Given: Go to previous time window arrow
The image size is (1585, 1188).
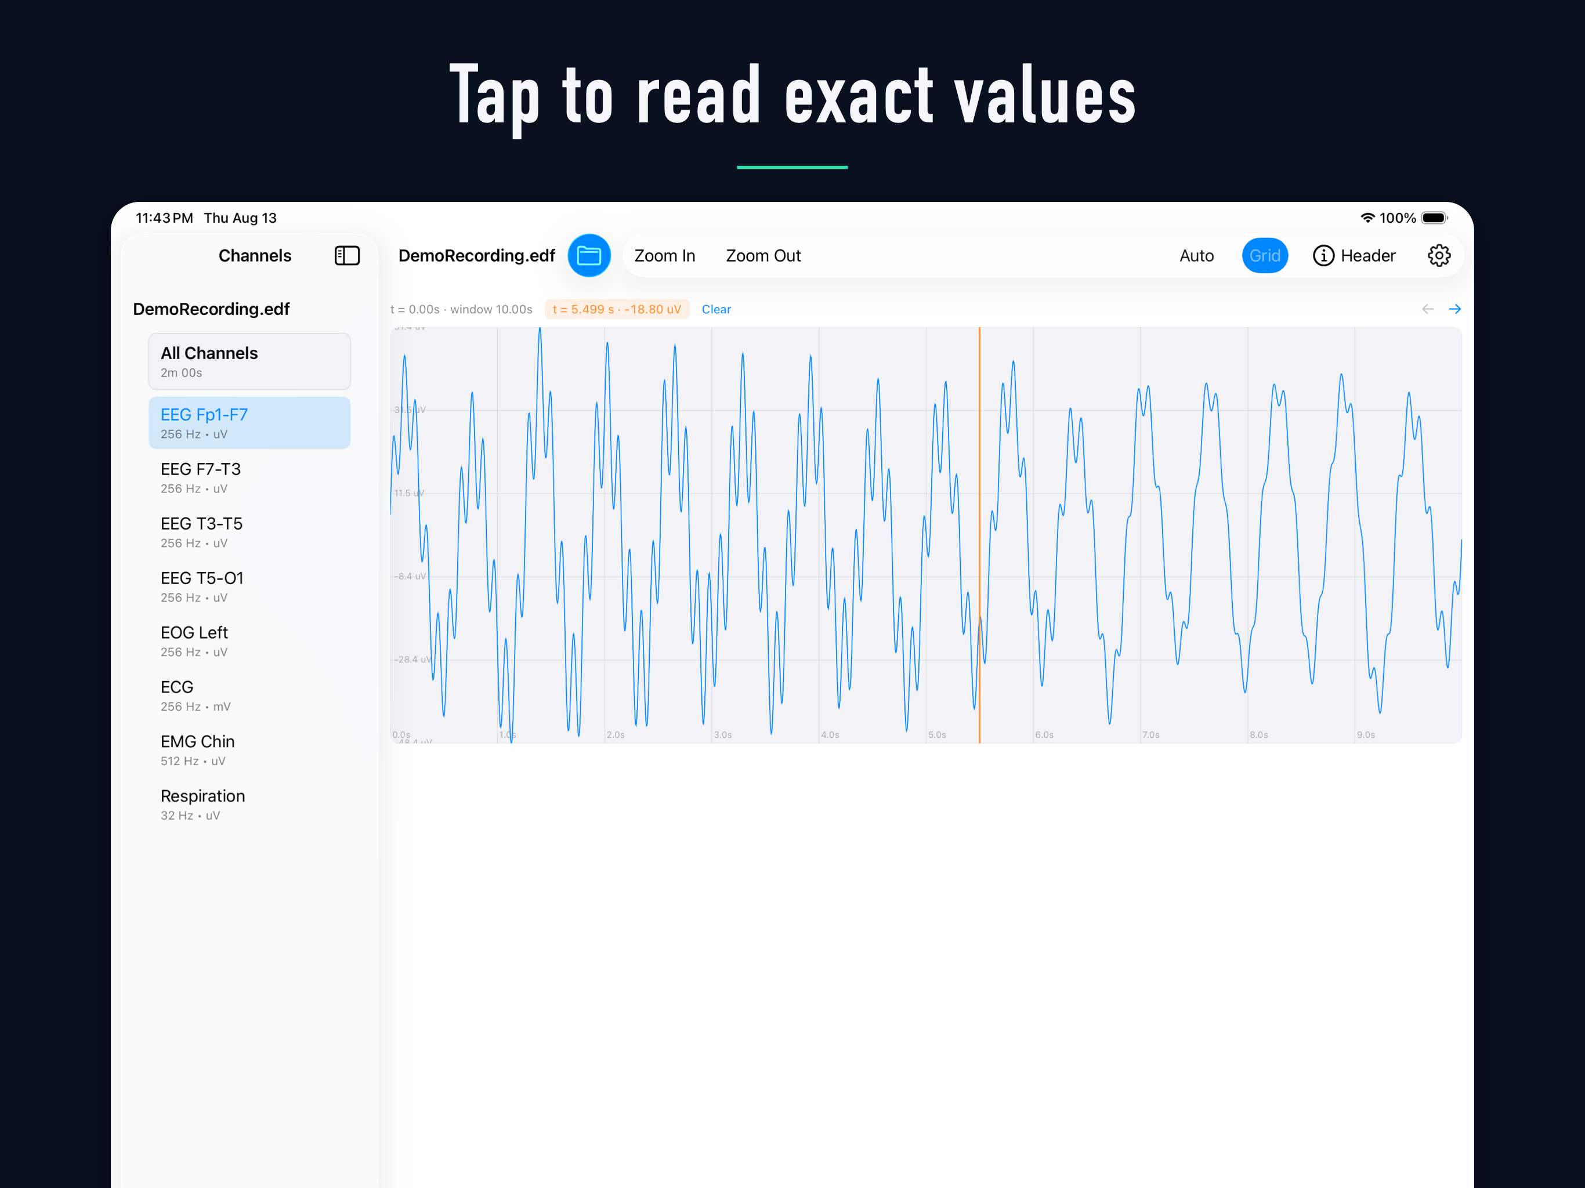Looking at the screenshot, I should click(x=1427, y=309).
